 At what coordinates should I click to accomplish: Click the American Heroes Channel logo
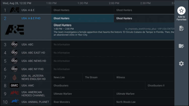[14, 93]
